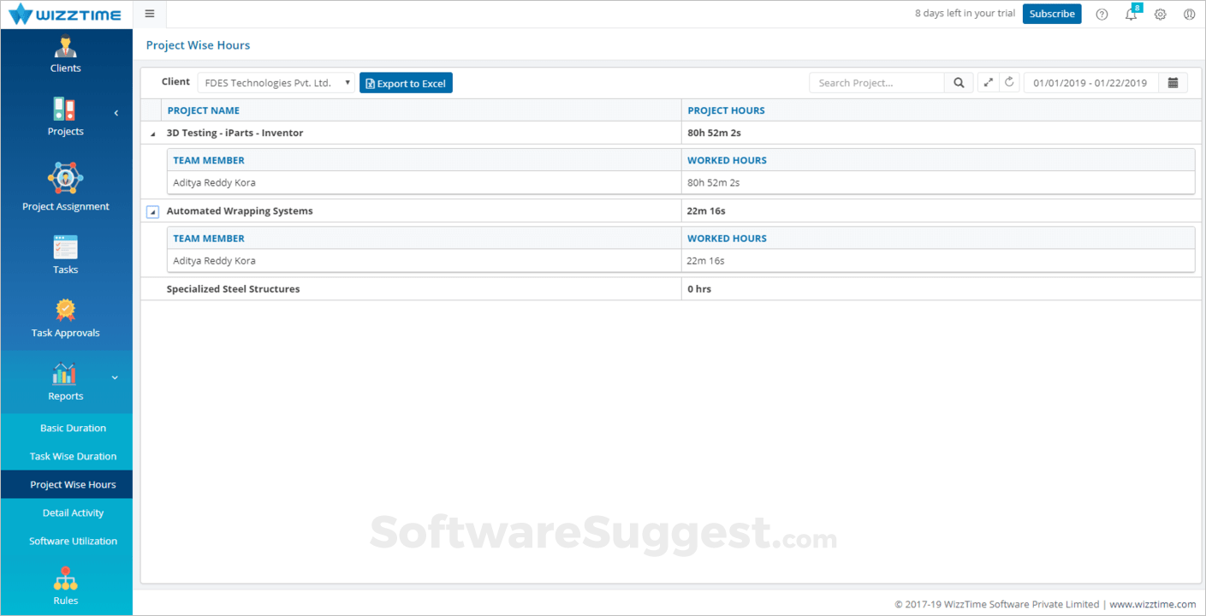Open the notifications bell icon

click(x=1132, y=14)
